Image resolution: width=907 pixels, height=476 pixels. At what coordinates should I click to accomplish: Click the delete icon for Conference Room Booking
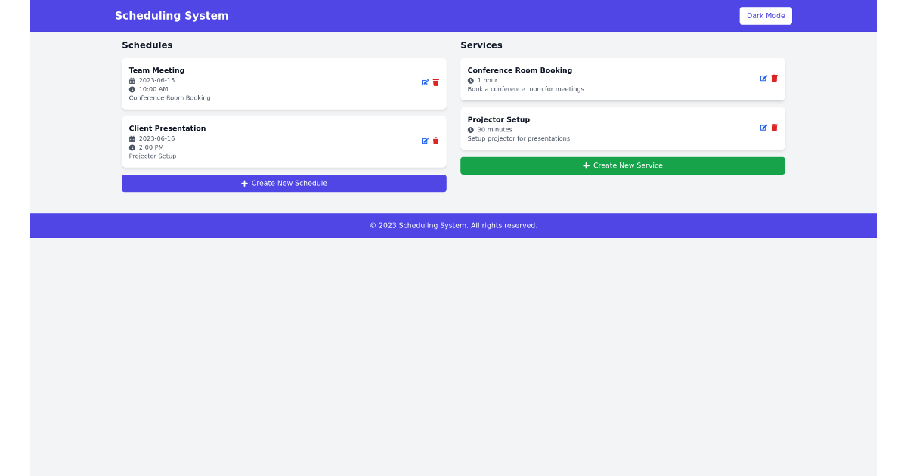point(775,78)
